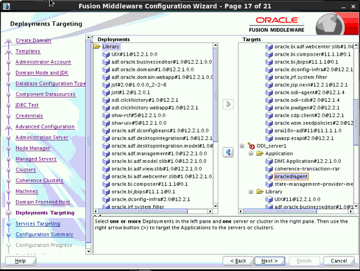Click icon beside oracle.bi.adf.model.slib in Deployments
360x271 pixels.
coord(106,161)
